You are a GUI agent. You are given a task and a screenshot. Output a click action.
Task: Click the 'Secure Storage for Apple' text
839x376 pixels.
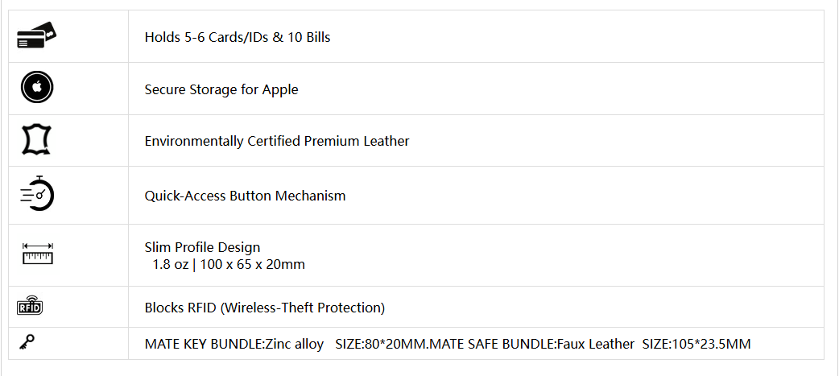click(x=221, y=89)
